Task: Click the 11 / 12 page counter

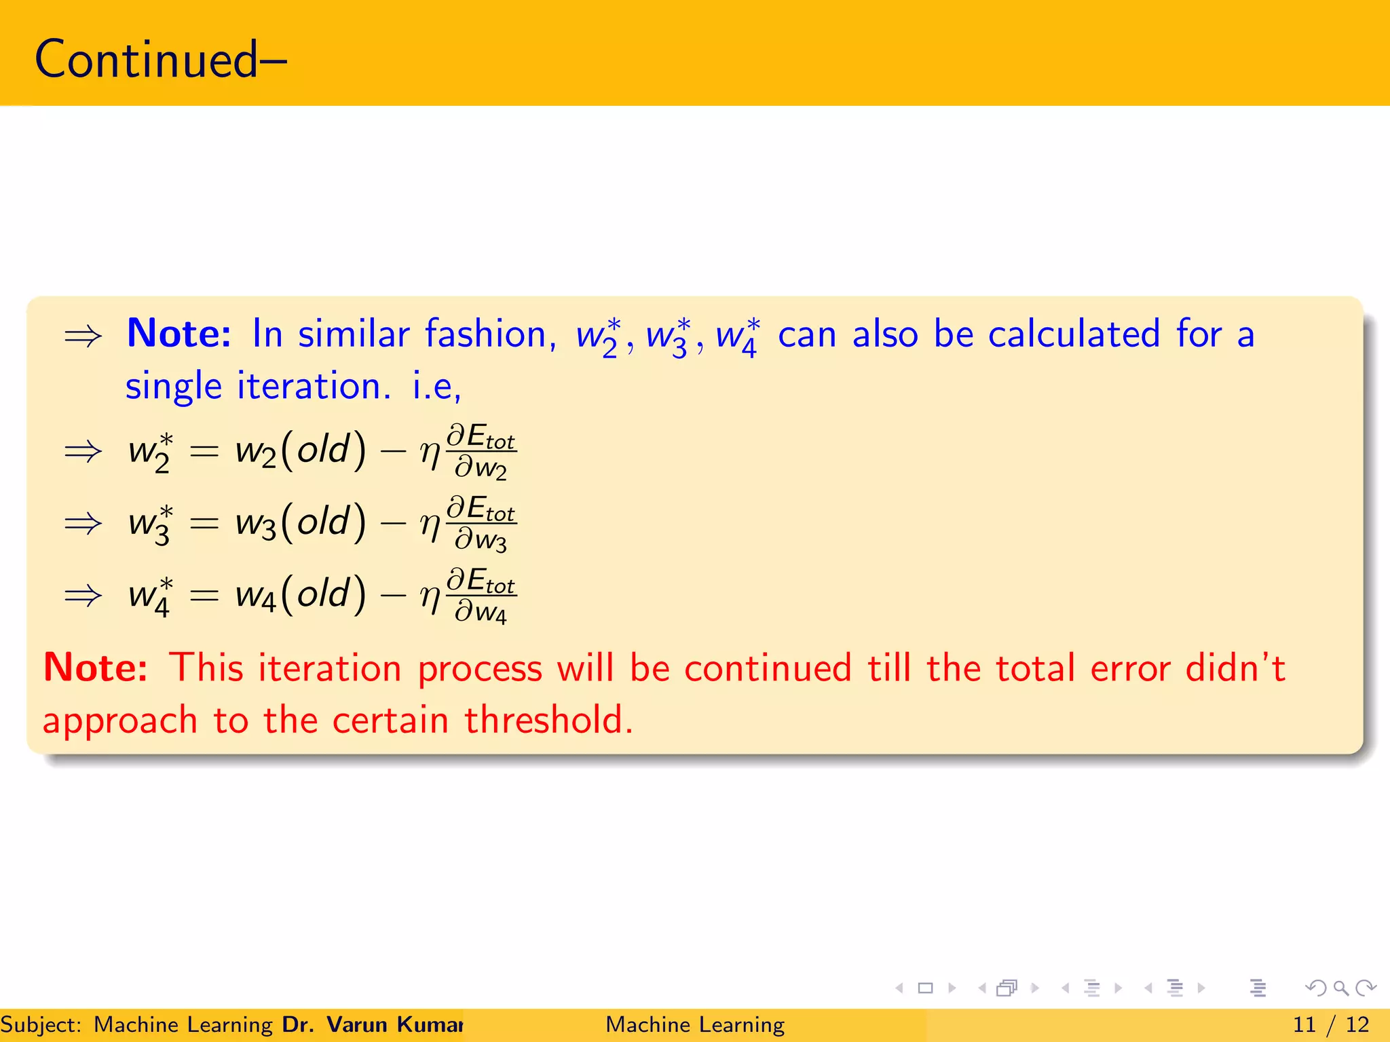Action: click(1330, 1024)
